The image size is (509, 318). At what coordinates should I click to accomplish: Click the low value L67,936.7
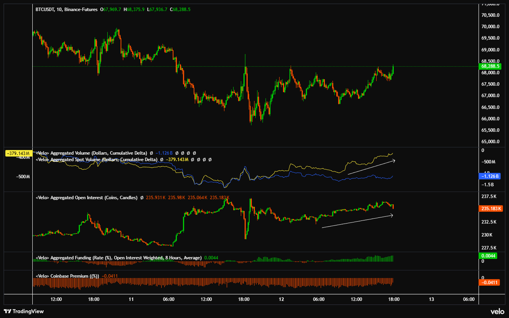tap(157, 9)
